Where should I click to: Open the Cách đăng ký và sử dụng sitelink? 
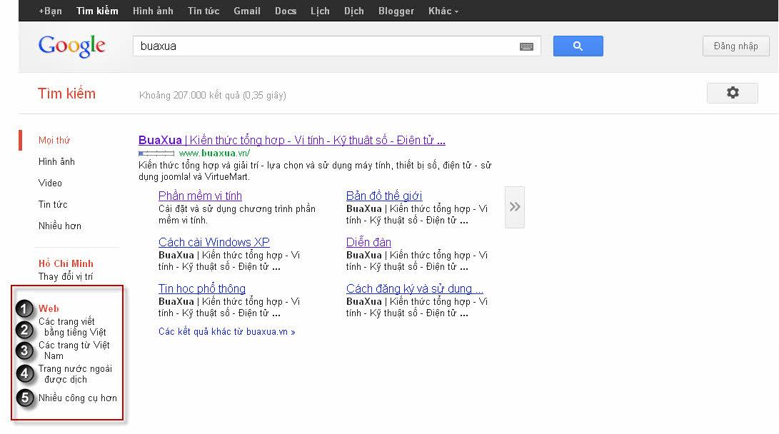pos(415,289)
